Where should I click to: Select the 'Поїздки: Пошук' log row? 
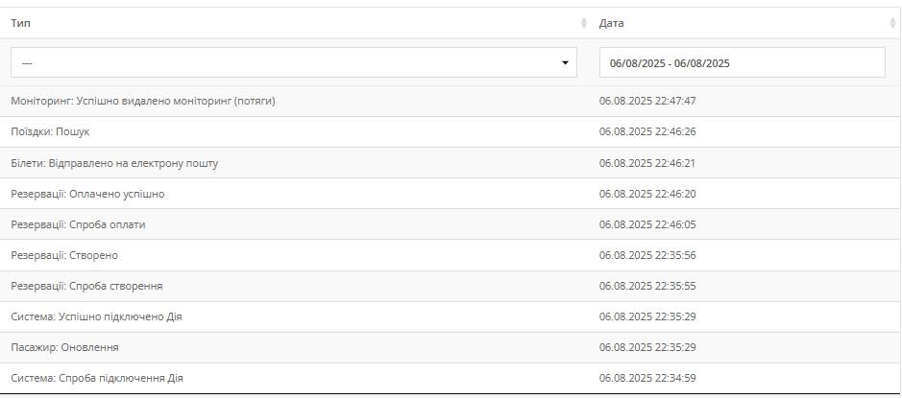pyautogui.click(x=50, y=131)
